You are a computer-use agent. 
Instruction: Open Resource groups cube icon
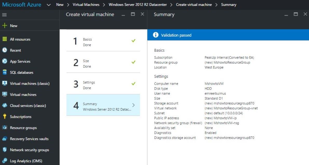click(x=4, y=127)
